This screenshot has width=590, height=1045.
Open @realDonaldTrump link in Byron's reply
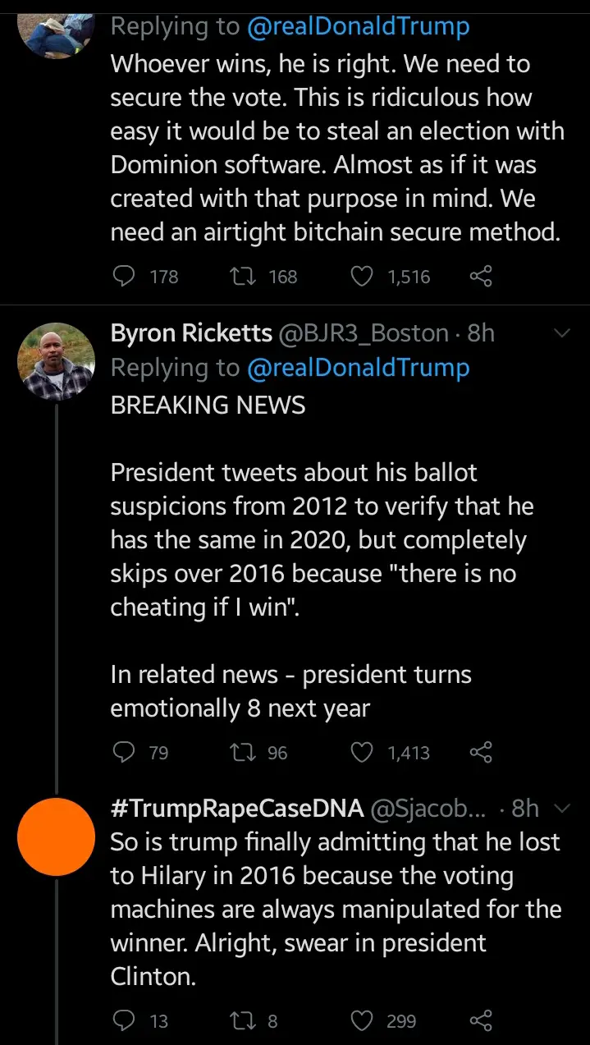(x=358, y=368)
